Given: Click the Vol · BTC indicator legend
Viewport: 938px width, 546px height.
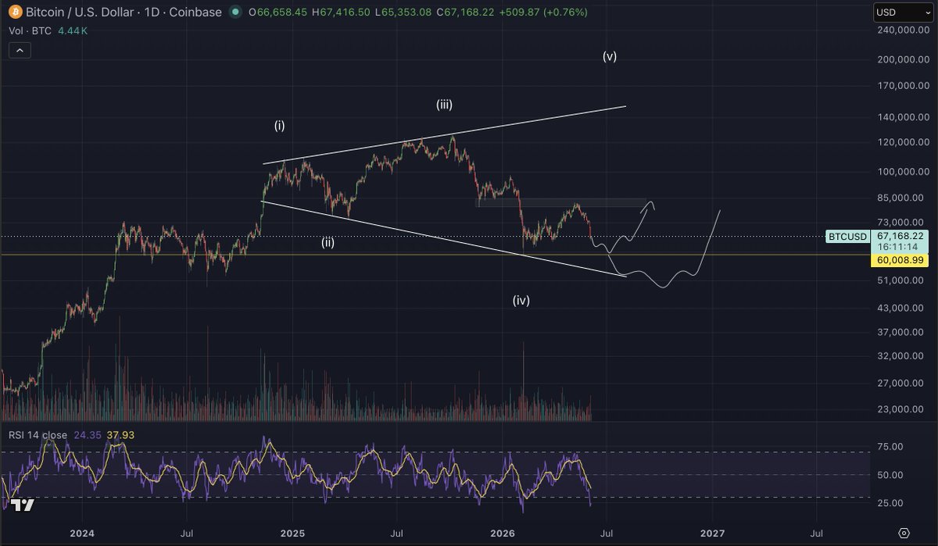Looking at the screenshot, I should (x=28, y=30).
